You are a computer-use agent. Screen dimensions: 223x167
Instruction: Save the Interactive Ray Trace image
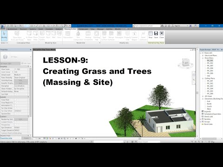(156, 35)
